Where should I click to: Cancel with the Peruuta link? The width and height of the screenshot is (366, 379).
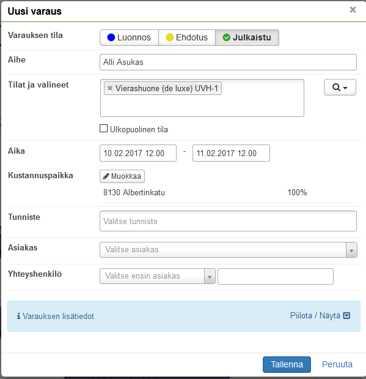[337, 364]
